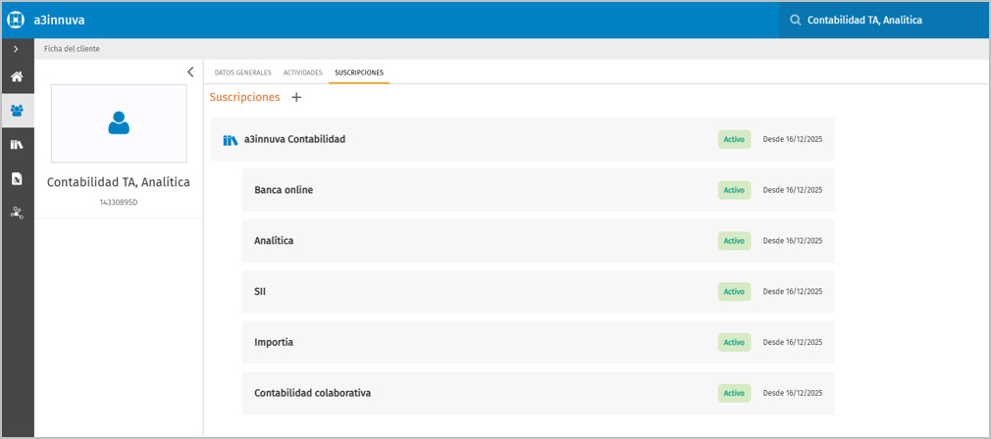Screen dimensions: 991x439
Task: Open the Importia subscription row
Action: pyautogui.click(x=539, y=343)
